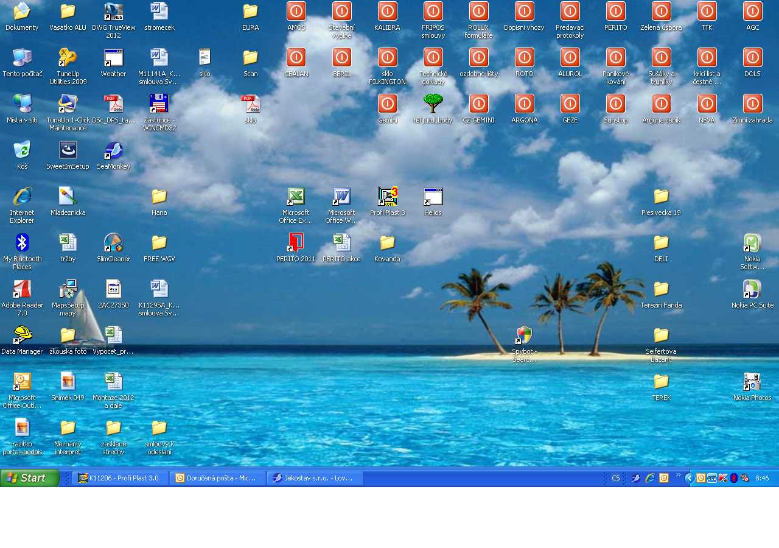Open Nokia PC Suite icon

click(752, 289)
